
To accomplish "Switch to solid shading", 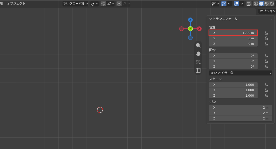I will click(x=261, y=4).
